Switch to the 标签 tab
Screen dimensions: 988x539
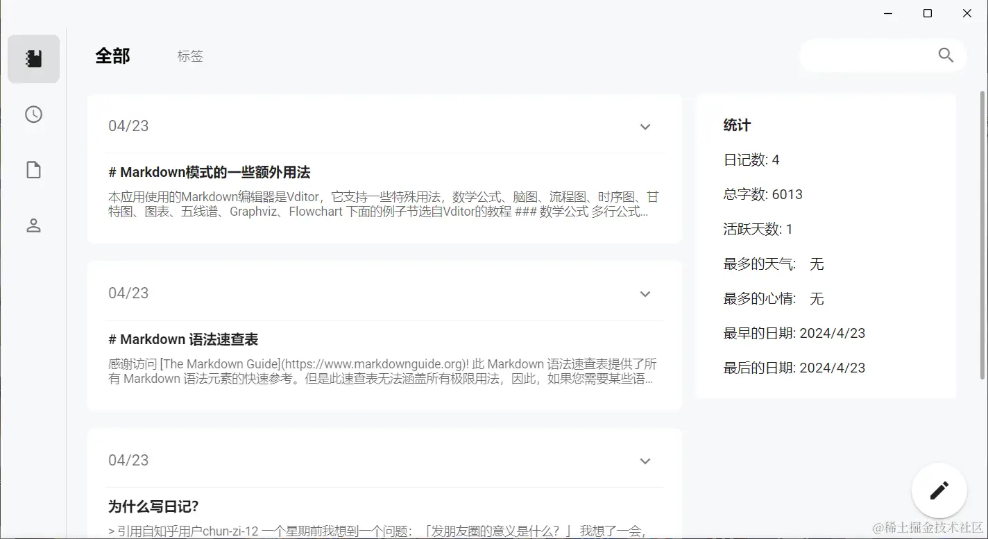click(190, 56)
